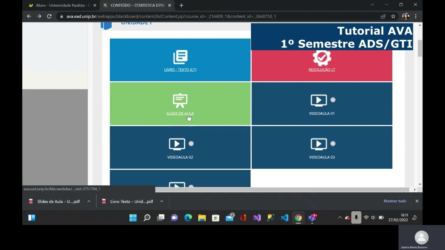Viewport: 445px width, 250px height.
Task: Bookmark this page with the star icon
Action: 393,16
